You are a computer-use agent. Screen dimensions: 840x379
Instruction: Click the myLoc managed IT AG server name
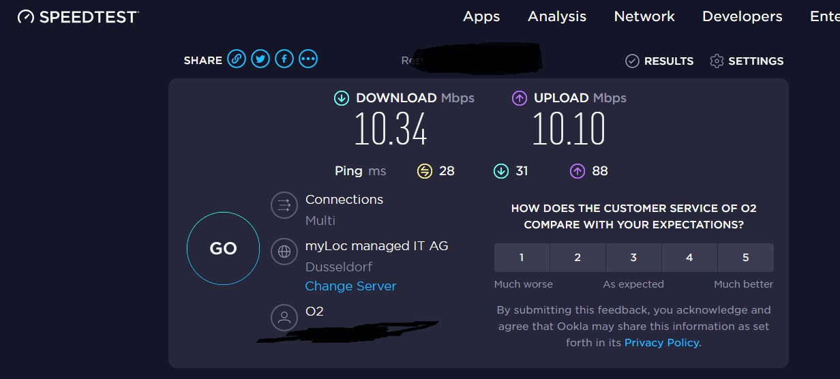(377, 246)
